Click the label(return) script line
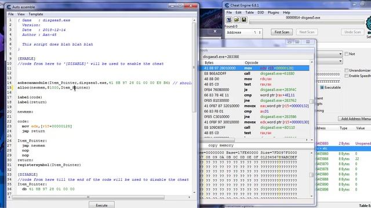371x208 pixels. [32, 102]
